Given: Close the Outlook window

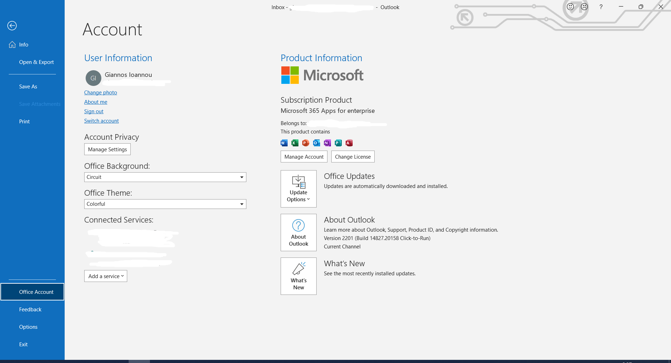Looking at the screenshot, I should [661, 7].
